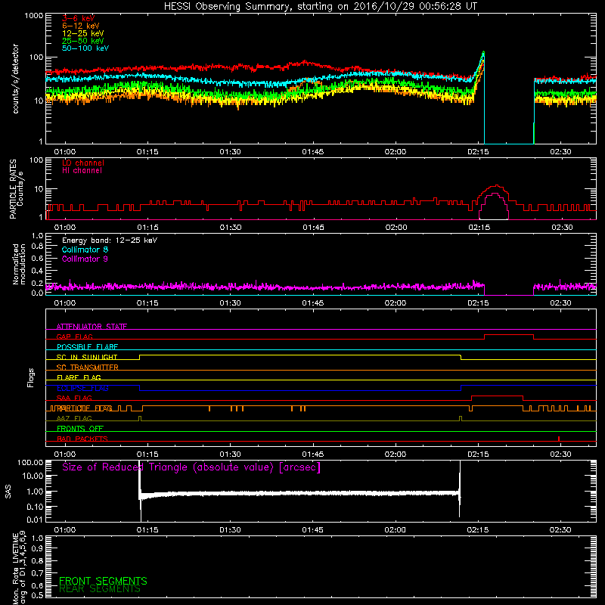The image size is (605, 605).
Task: Click the POSSIBLE FLARE flag label
Action: click(x=87, y=347)
